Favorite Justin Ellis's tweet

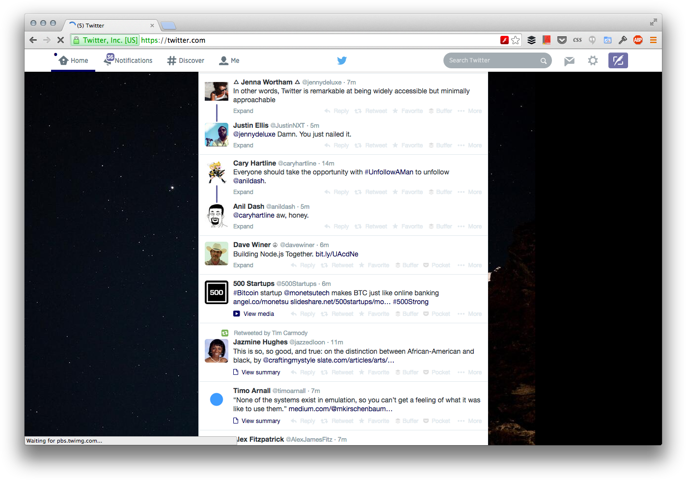click(x=408, y=145)
